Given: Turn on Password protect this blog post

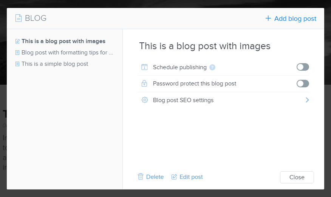Looking at the screenshot, I should coord(303,84).
